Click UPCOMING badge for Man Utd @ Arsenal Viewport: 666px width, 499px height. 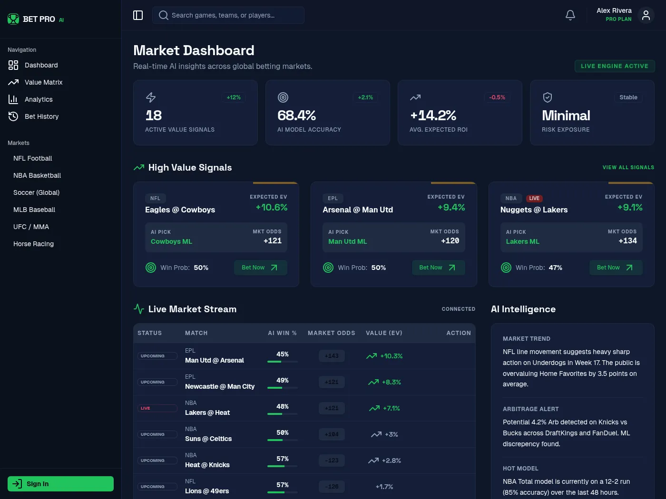click(x=157, y=356)
